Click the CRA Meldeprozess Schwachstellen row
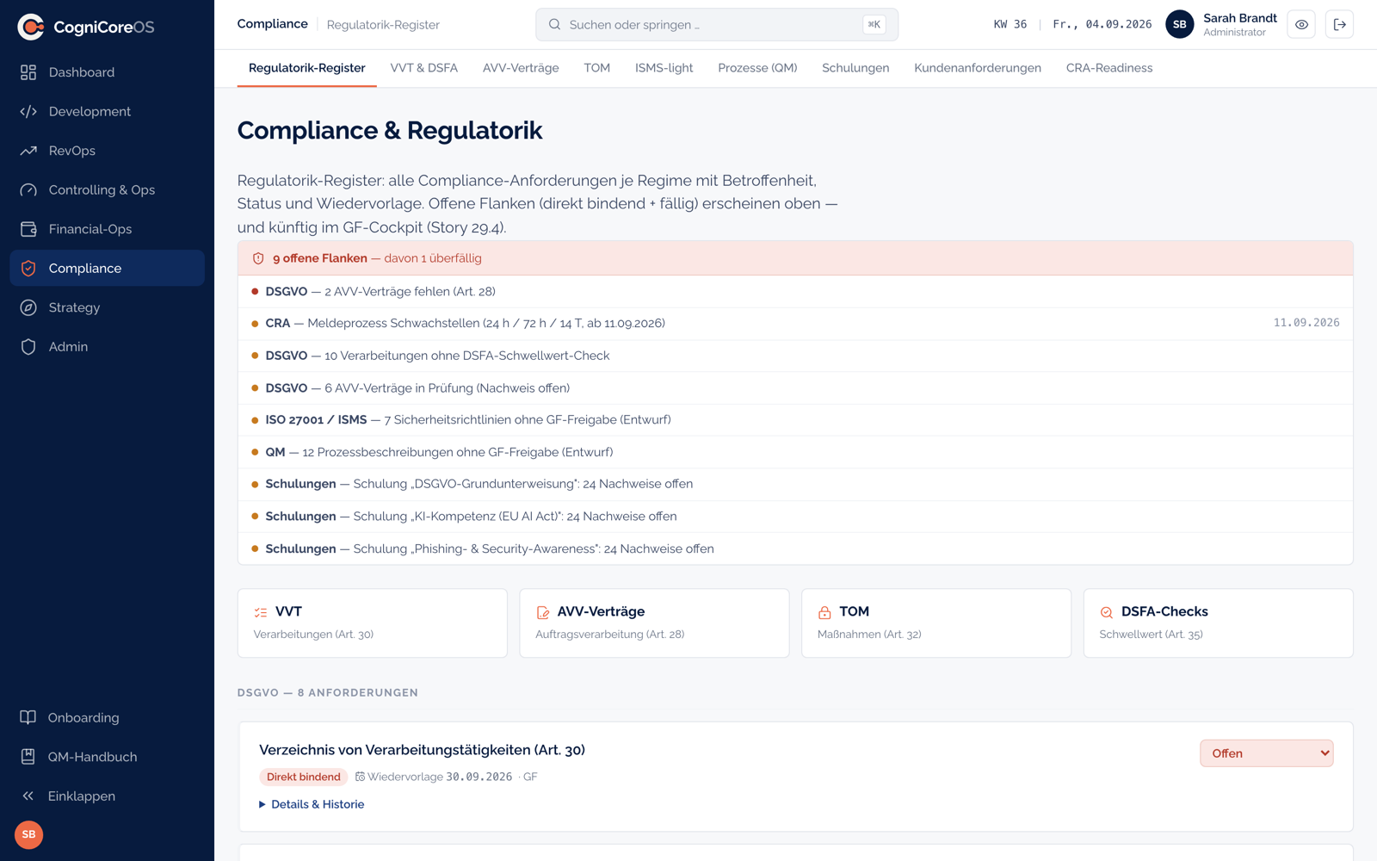 [x=795, y=324]
